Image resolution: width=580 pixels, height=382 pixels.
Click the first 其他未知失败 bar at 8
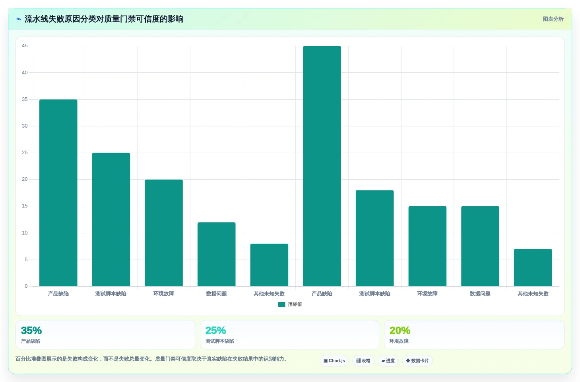click(269, 265)
